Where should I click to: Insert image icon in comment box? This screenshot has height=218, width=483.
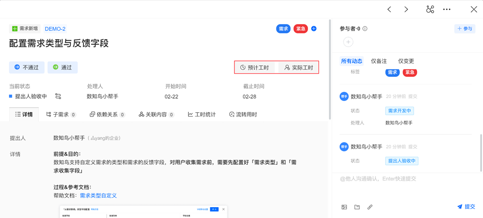click(344, 207)
